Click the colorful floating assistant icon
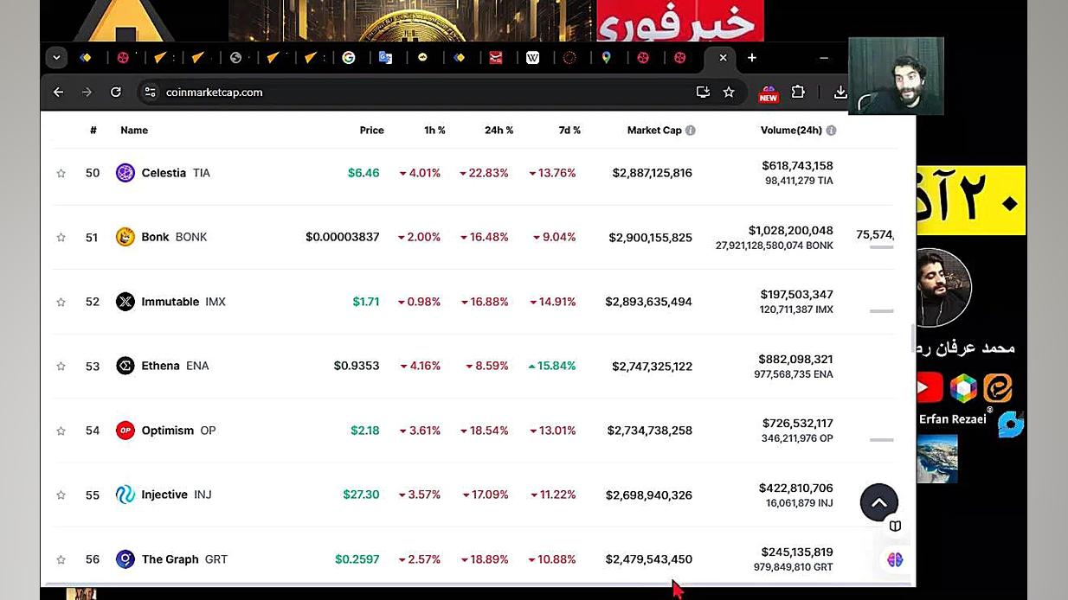The width and height of the screenshot is (1068, 600). coord(895,559)
